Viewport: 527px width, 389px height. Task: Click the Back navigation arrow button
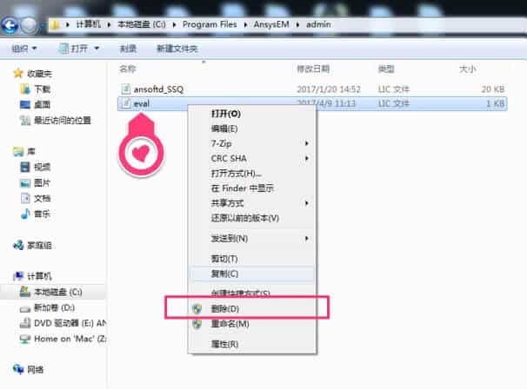(10, 25)
